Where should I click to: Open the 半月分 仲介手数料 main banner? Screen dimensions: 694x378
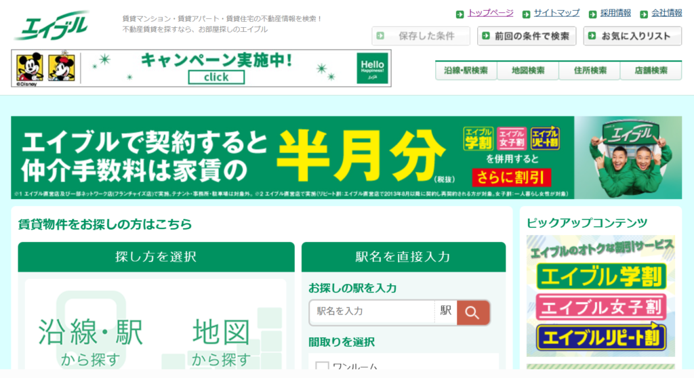tap(346, 157)
